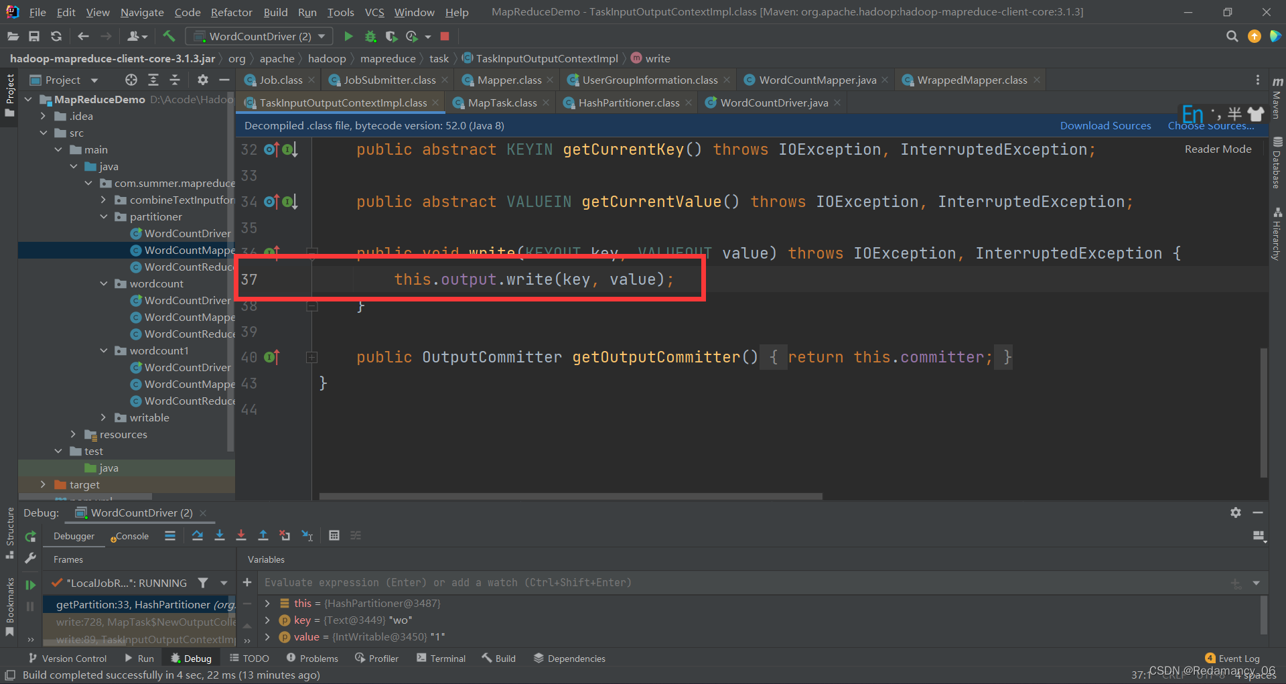The image size is (1286, 684).
Task: Click Show Execution Point lines icon
Action: click(x=170, y=535)
